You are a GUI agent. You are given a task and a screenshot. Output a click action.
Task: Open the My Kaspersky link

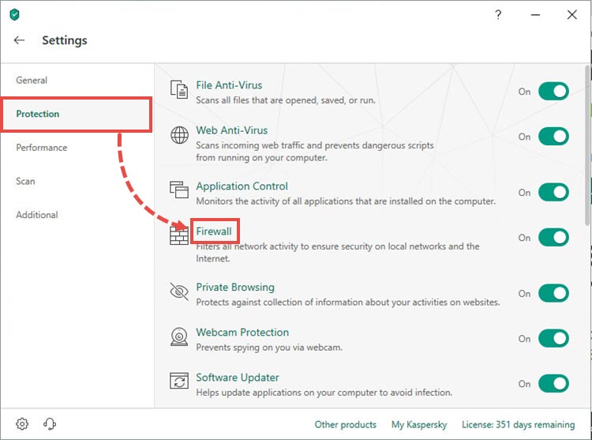tap(419, 424)
